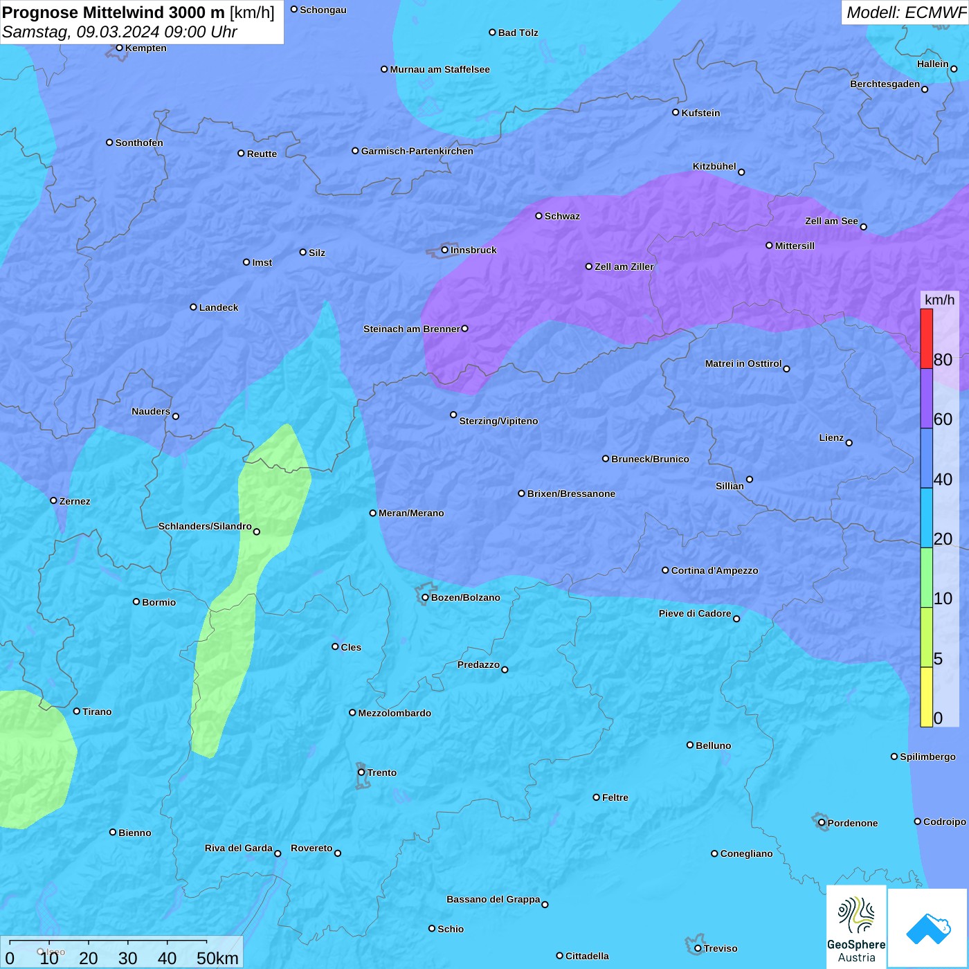
Task: Click the 'km/h' legend heading
Action: [939, 300]
